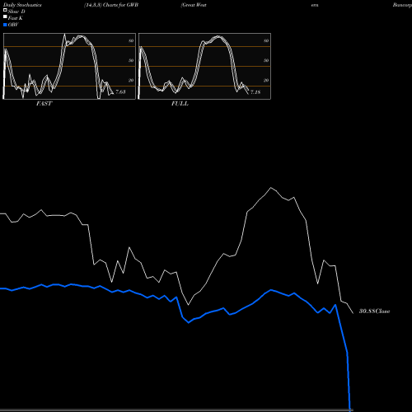
Task: Click the 80 level label in FULL chart
Action: coord(266,40)
